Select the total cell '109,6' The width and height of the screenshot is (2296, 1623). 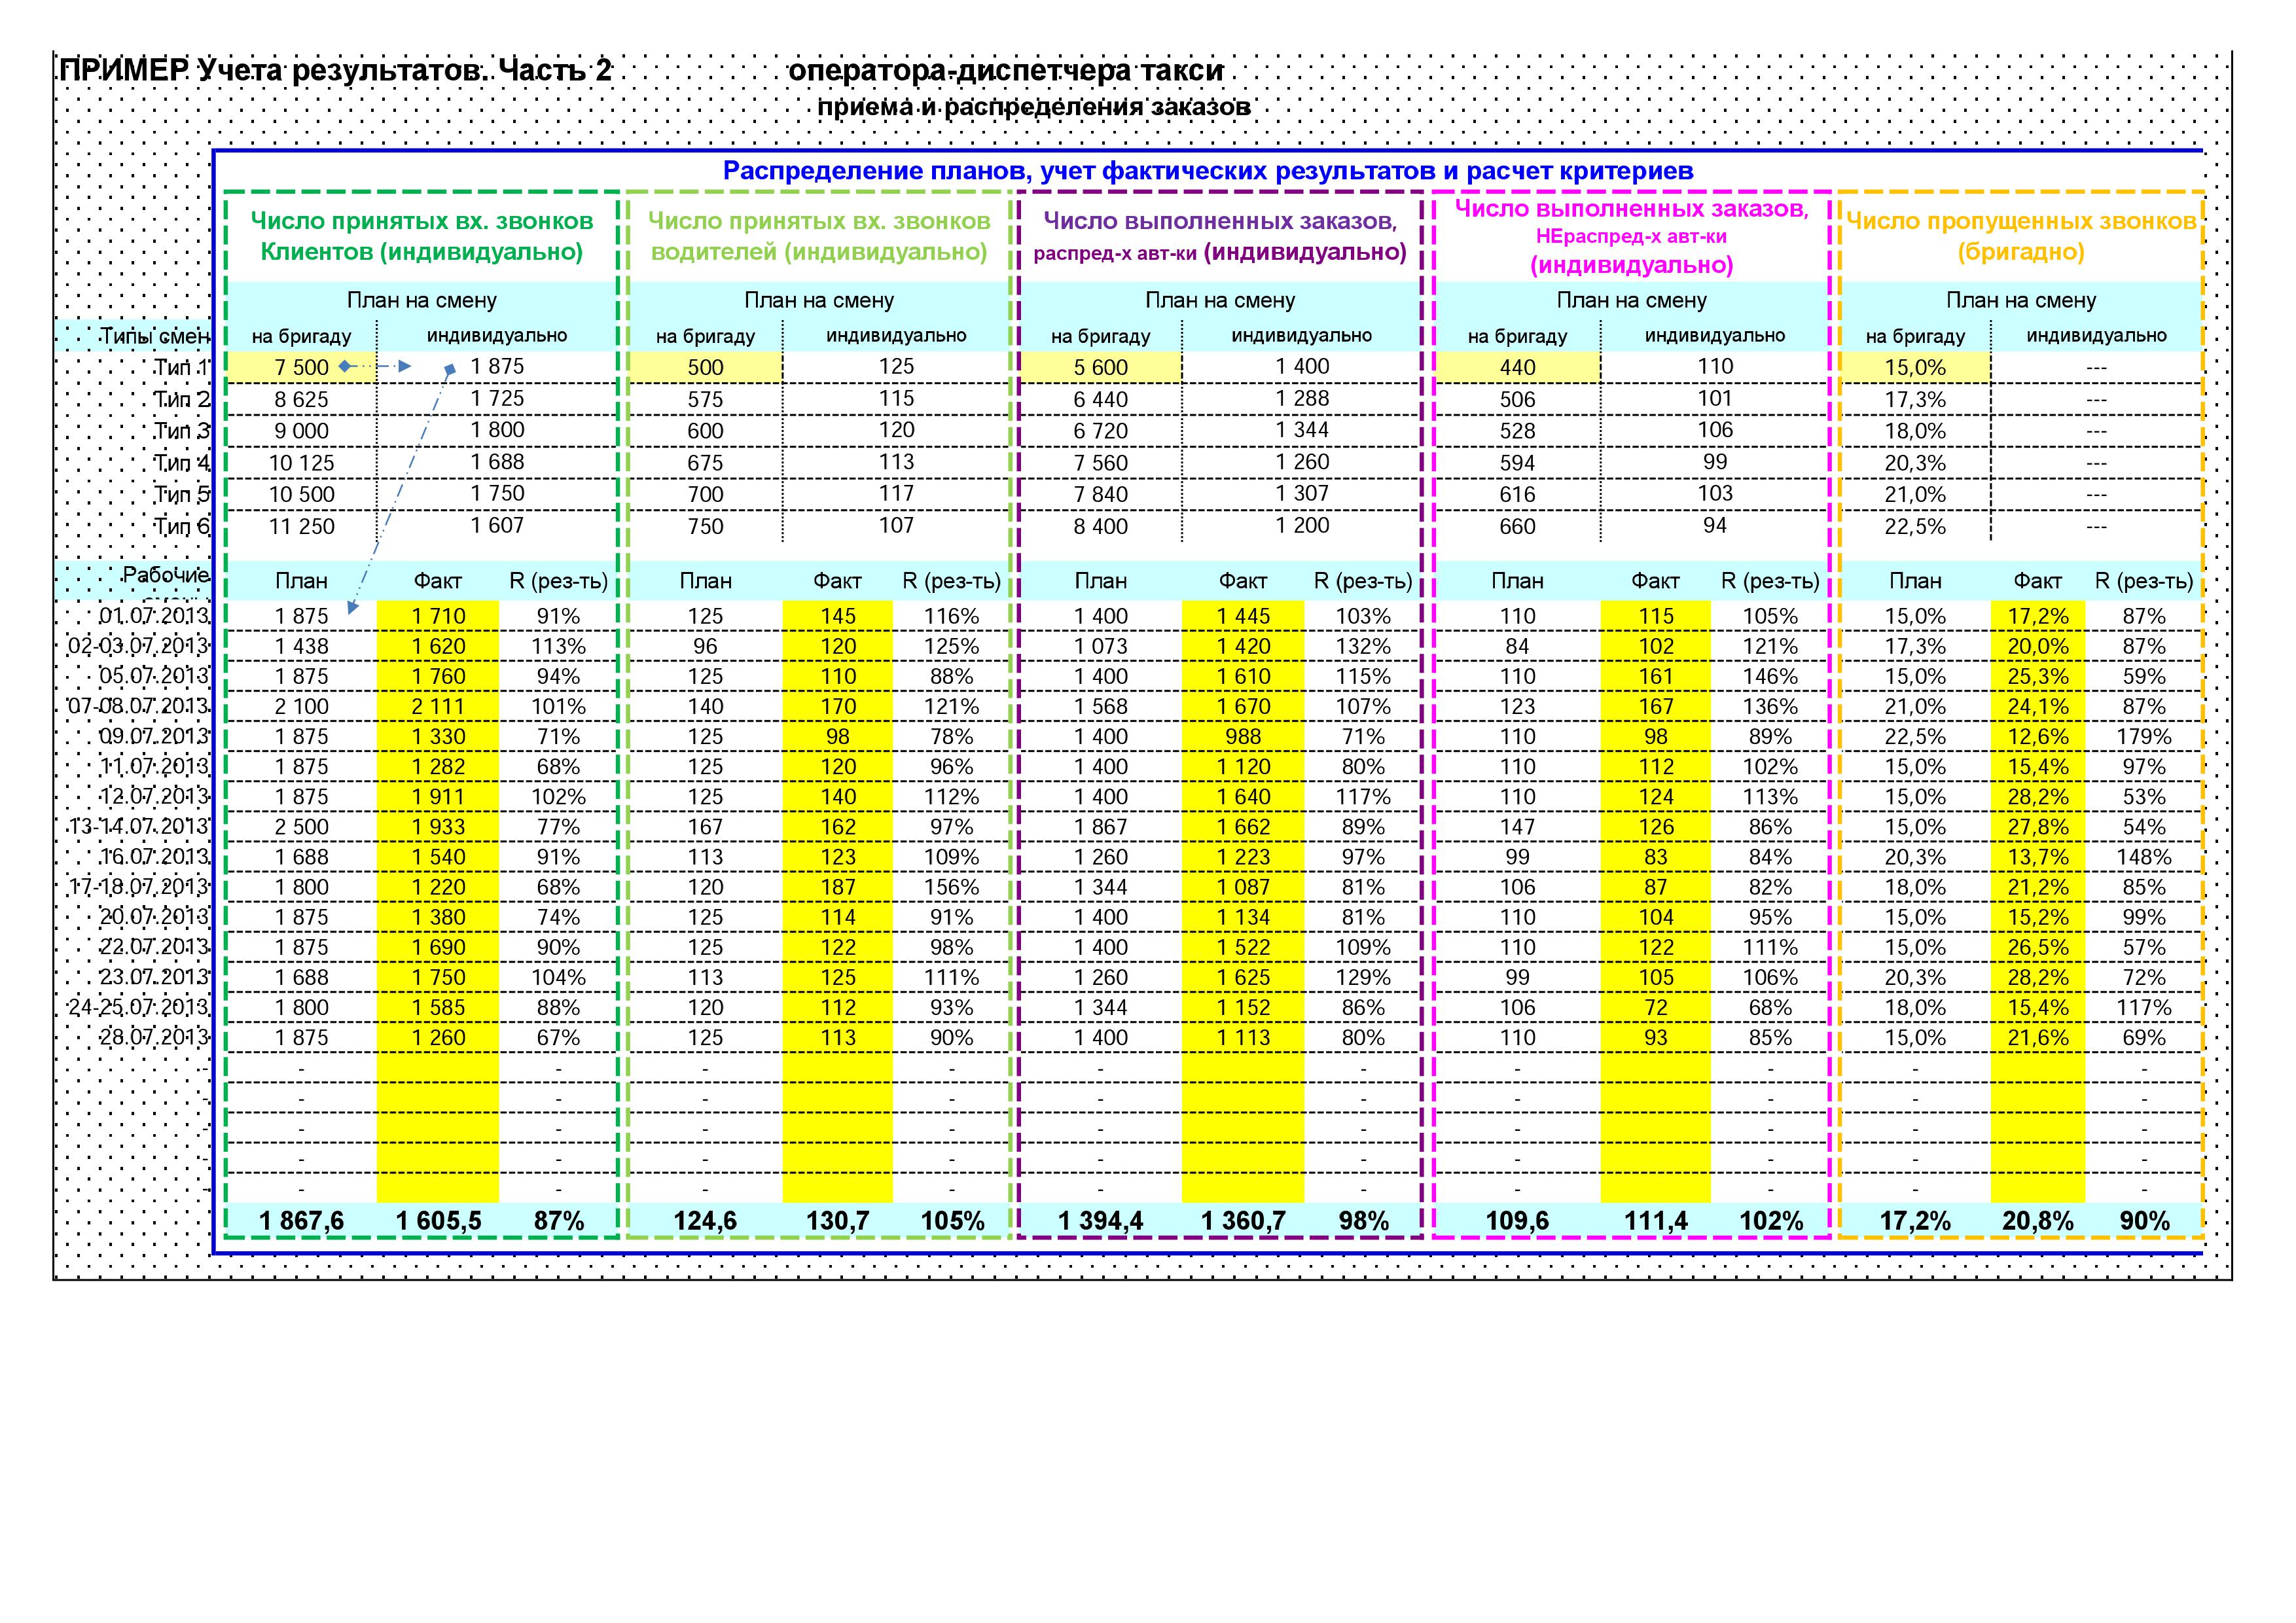1517,1221
